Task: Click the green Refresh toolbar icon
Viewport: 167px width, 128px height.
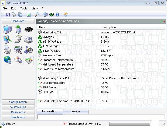Action: 29,15
